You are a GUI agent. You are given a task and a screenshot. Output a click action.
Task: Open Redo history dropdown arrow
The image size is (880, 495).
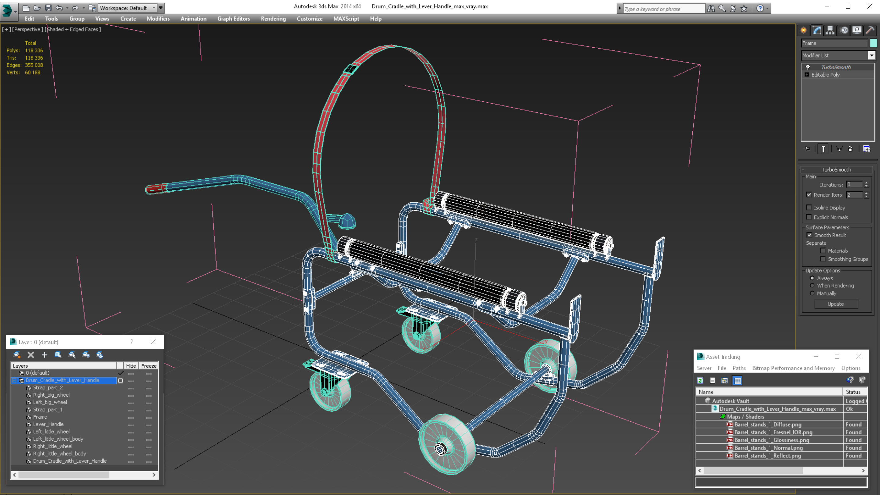(x=84, y=8)
